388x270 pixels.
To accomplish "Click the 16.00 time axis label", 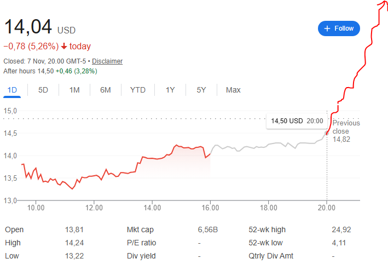I will coord(210,208).
